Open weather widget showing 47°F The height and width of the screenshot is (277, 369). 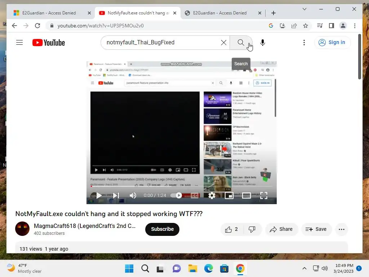click(24, 268)
